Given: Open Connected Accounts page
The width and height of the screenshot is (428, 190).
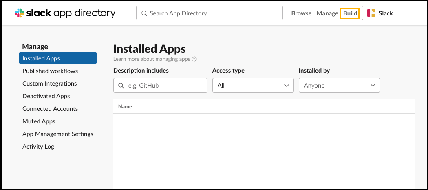Looking at the screenshot, I should [50, 109].
